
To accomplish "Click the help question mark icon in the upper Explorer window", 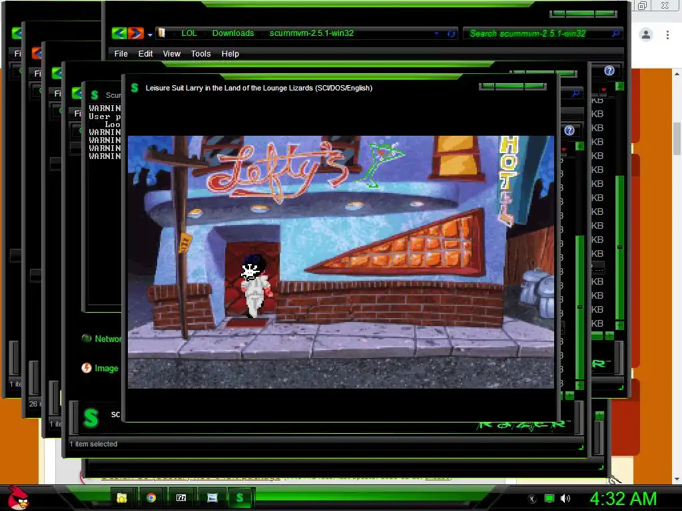I will point(609,71).
